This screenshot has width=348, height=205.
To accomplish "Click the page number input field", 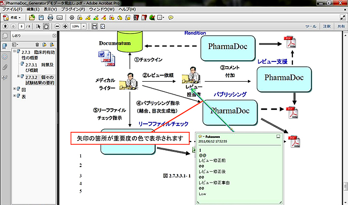I will (x=21, y=26).
